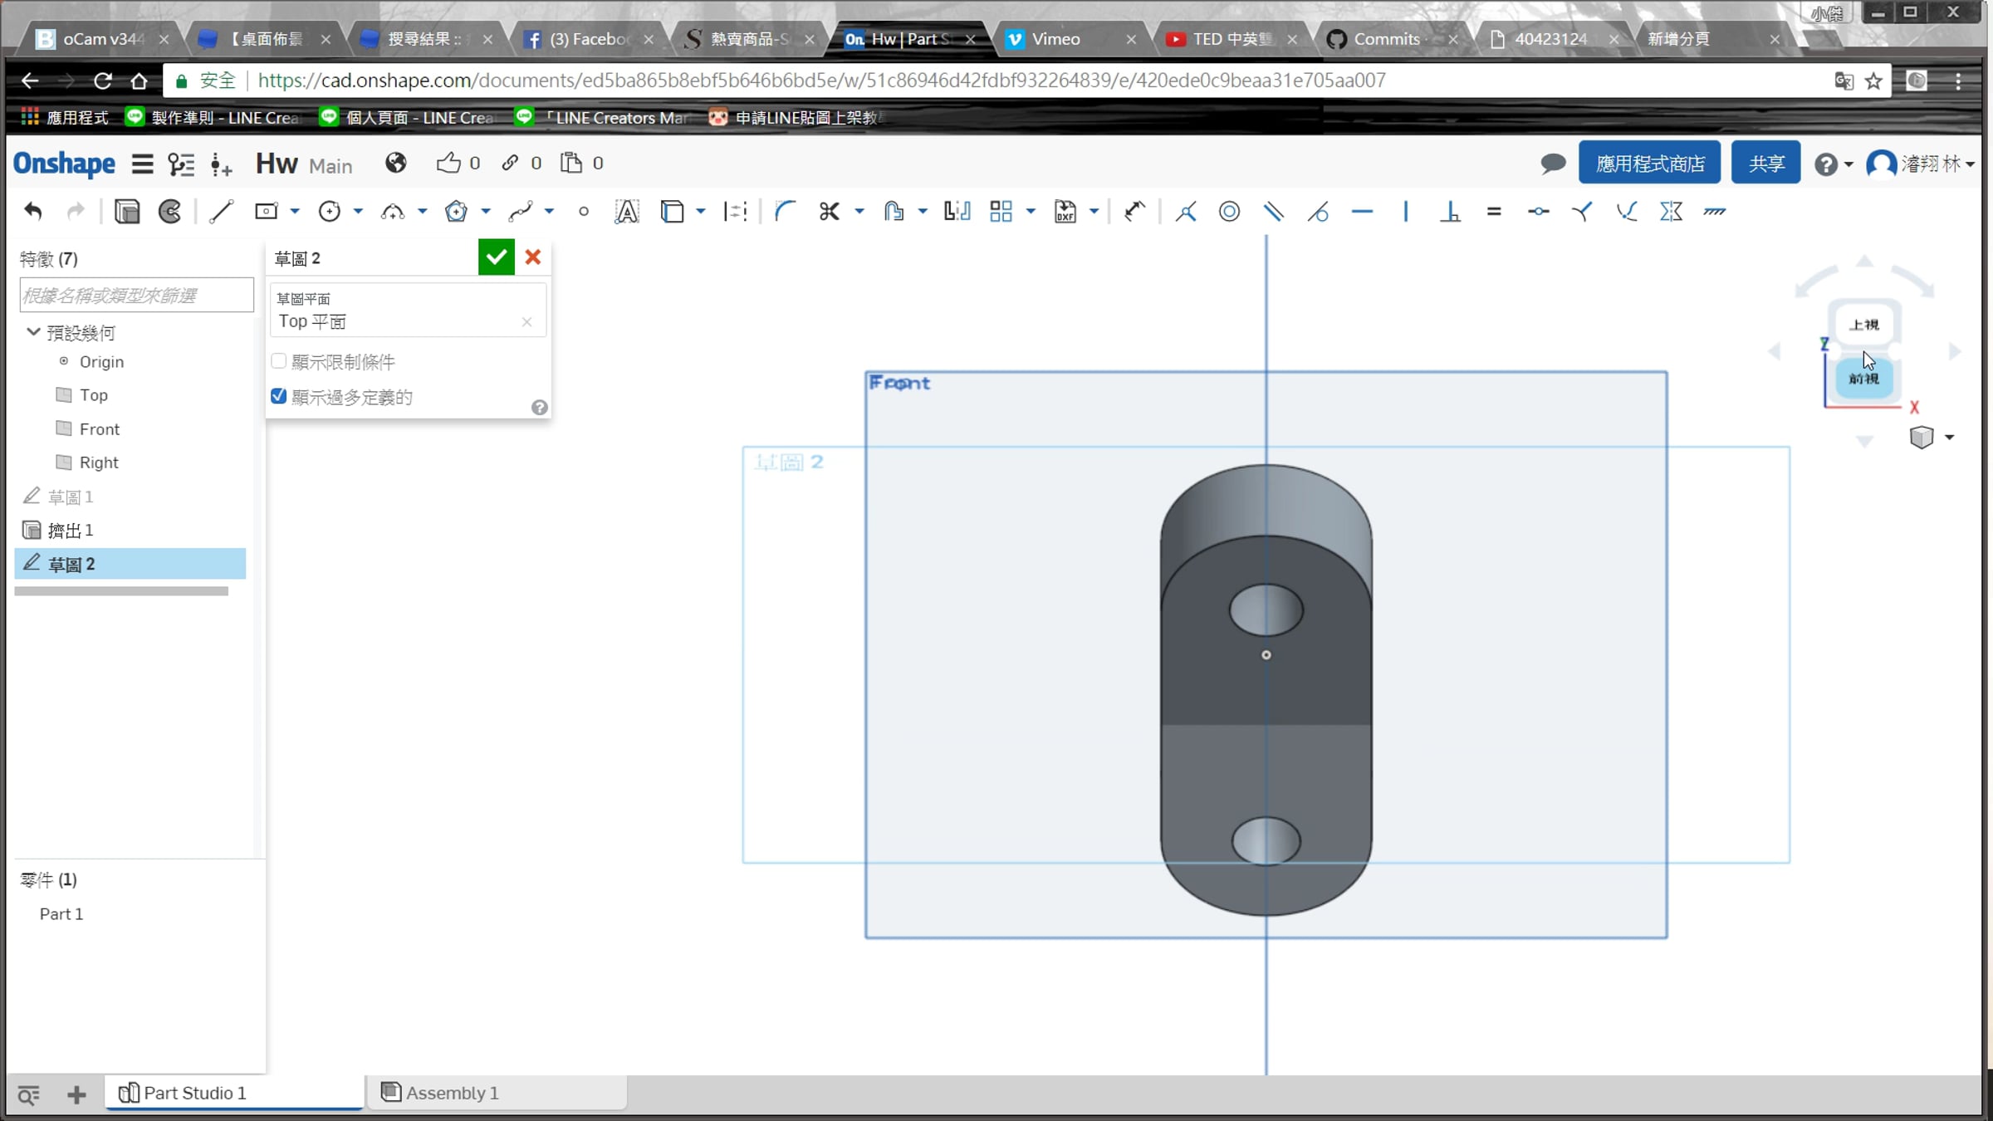Select the Concentric constraint tool

coord(1230,212)
